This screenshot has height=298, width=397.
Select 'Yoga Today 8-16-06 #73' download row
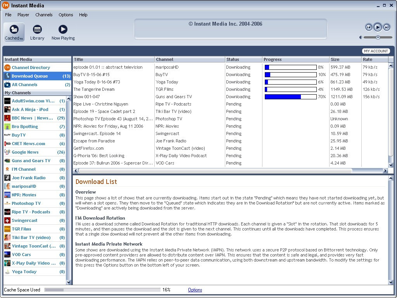230,82
